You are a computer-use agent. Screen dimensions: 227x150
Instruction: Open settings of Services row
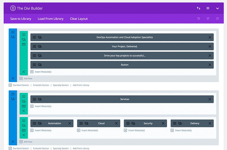[24, 96]
